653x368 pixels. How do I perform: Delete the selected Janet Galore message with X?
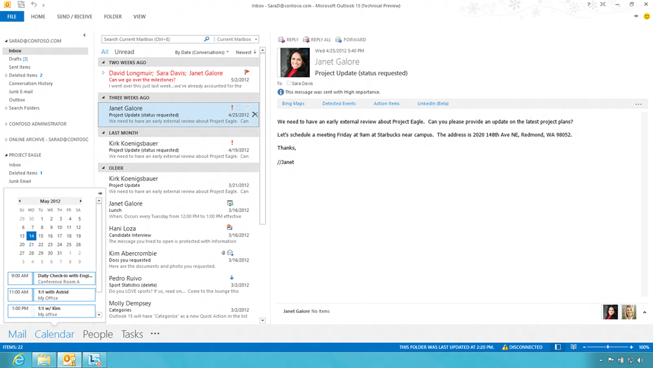tap(254, 114)
